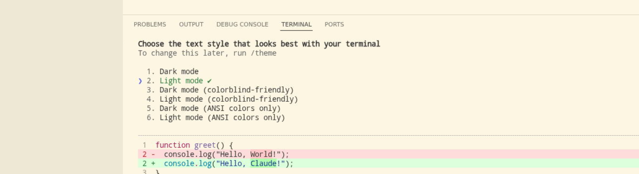Click the minus sign on removed line
This screenshot has height=174, width=639.
pos(153,154)
